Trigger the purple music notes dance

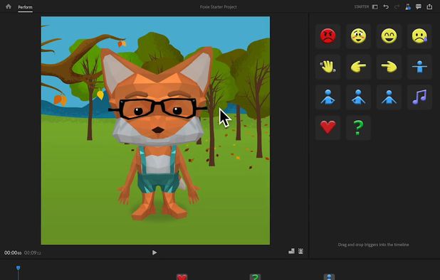coord(419,97)
